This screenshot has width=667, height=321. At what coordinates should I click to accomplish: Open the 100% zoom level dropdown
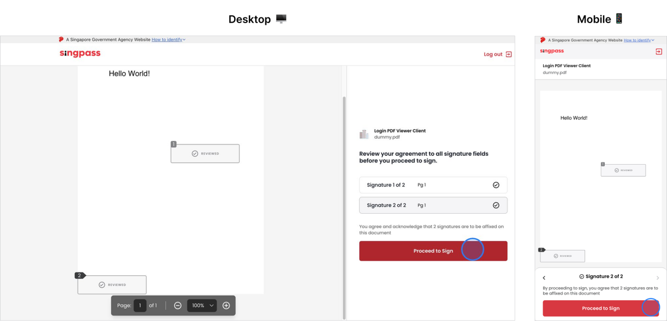point(202,305)
